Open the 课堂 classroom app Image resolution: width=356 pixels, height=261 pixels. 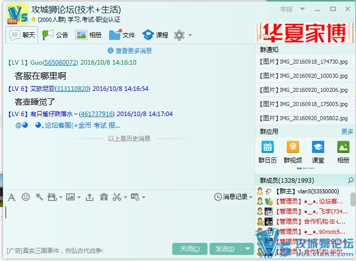[x=318, y=151]
